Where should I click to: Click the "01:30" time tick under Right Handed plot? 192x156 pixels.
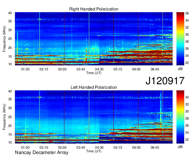pyautogui.click(x=25, y=69)
